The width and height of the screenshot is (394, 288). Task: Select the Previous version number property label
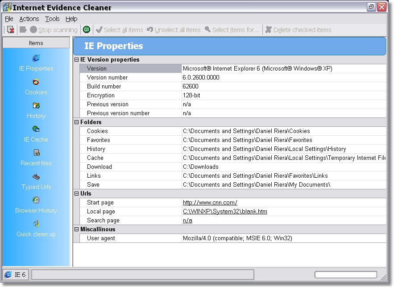pyautogui.click(x=118, y=113)
